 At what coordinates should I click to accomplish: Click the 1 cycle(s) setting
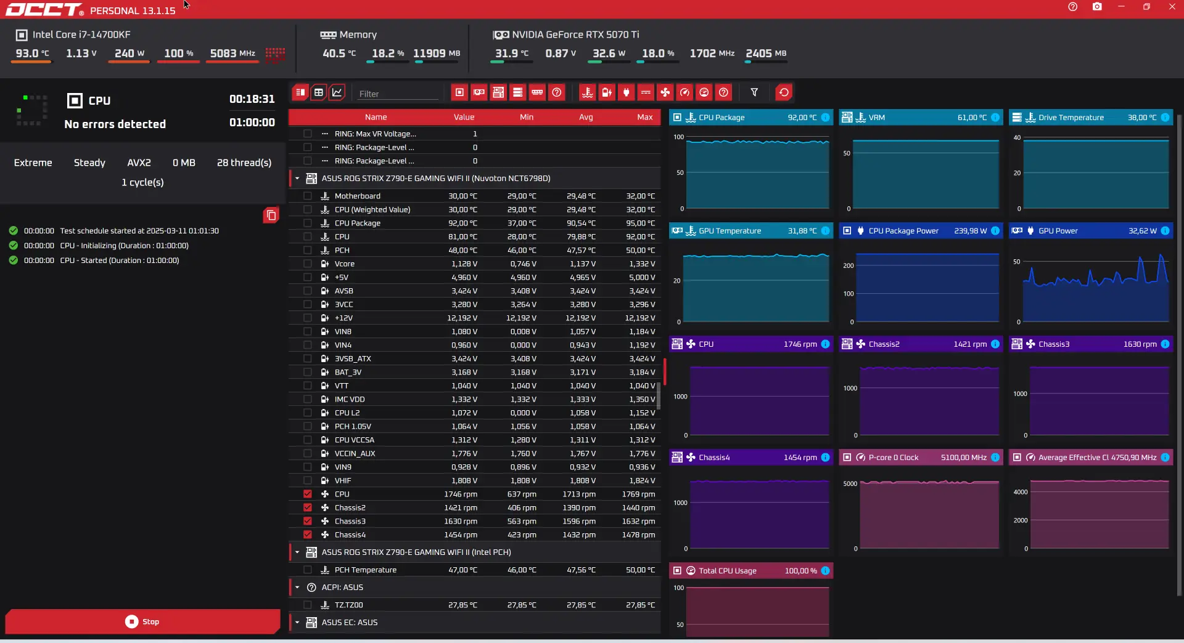point(142,182)
